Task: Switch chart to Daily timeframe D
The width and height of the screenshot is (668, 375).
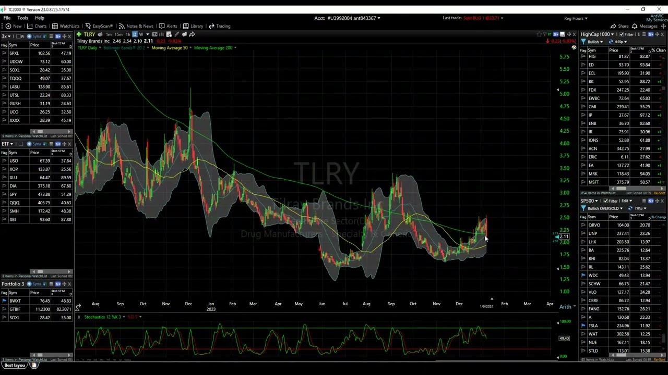Action: (135, 34)
